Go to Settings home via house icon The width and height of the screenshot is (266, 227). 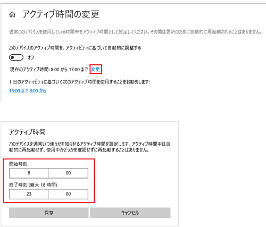point(12,14)
